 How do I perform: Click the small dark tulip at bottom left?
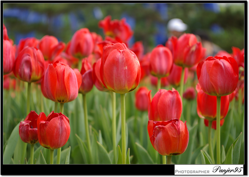coord(29,128)
